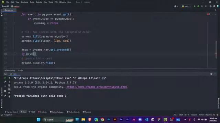
Task: Open the Refactor menu
Action: point(39,2)
